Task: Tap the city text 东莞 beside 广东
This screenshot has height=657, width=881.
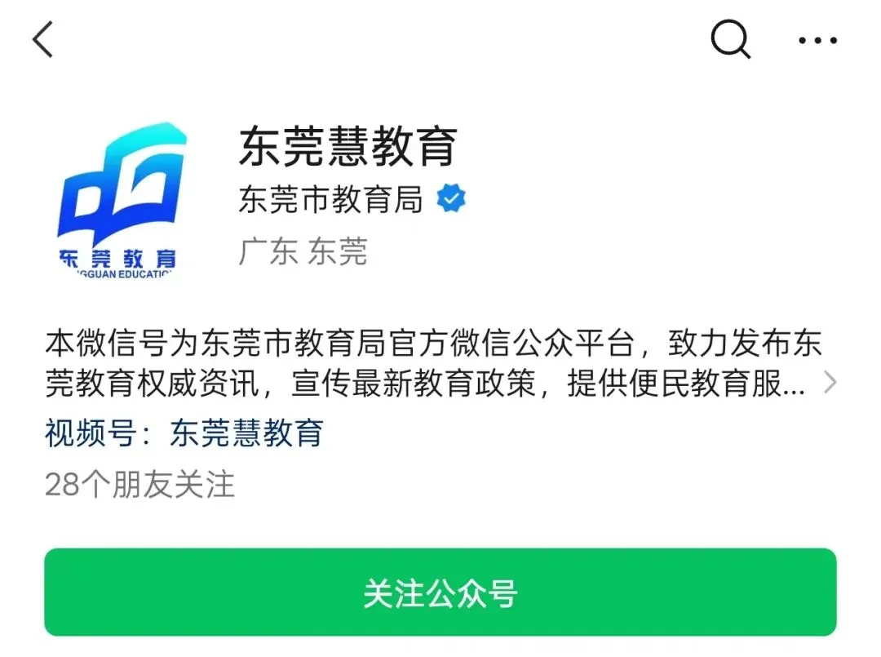Action: pyautogui.click(x=338, y=251)
